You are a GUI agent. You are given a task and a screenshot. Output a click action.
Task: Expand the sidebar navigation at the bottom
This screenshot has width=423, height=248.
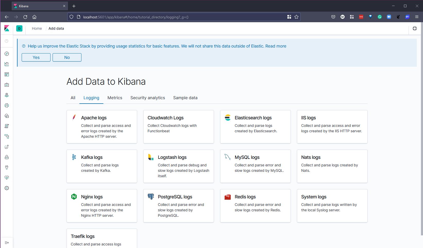pos(7,243)
